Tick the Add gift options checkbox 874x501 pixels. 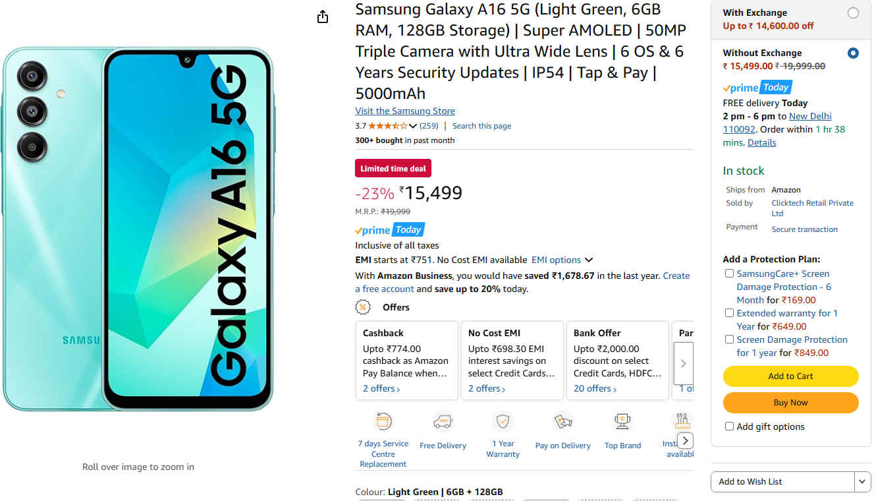[x=729, y=427]
